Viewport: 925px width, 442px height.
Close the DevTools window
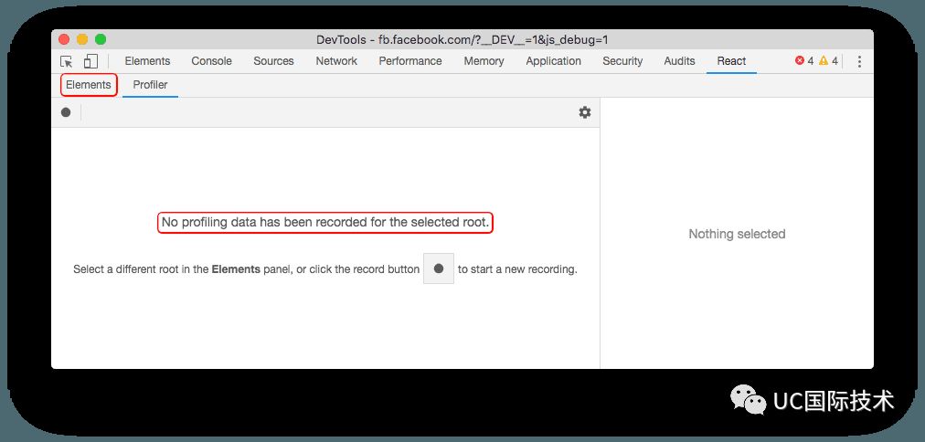(64, 39)
